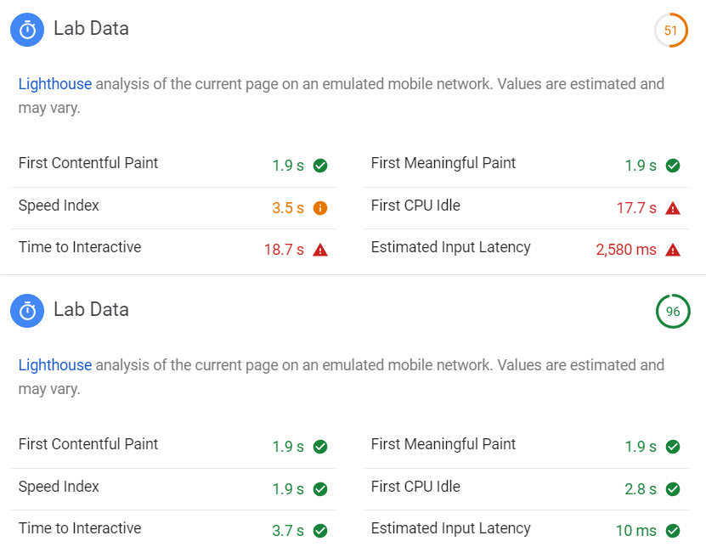
Task: Open the Lighthouse link in the bottom section
Action: click(54, 365)
